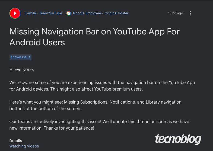213x151 pixels.
Task: Click paragraph starting Our teams are actively investigating
Action: [99, 125]
